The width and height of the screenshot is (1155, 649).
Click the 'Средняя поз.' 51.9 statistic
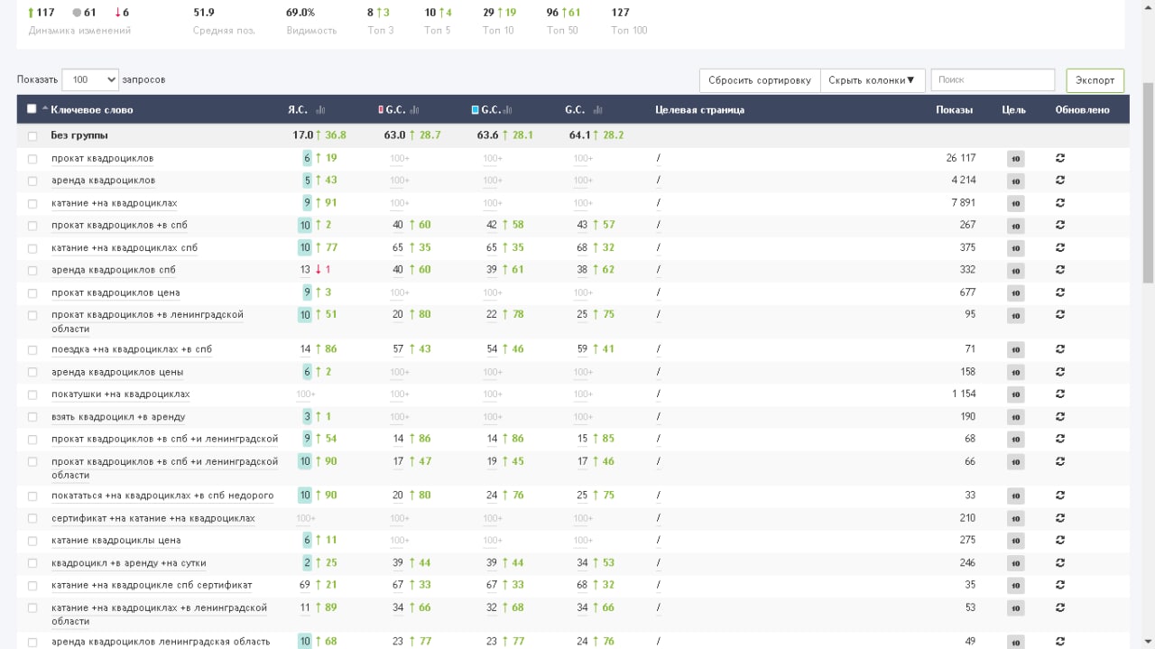(x=224, y=21)
